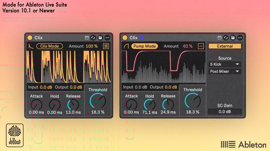Screen dimensions: 270x151
Task: Click the Amount 62 % value
Action: click(x=188, y=46)
